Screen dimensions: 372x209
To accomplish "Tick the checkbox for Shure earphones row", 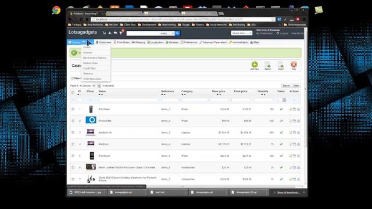I will click(x=73, y=179).
